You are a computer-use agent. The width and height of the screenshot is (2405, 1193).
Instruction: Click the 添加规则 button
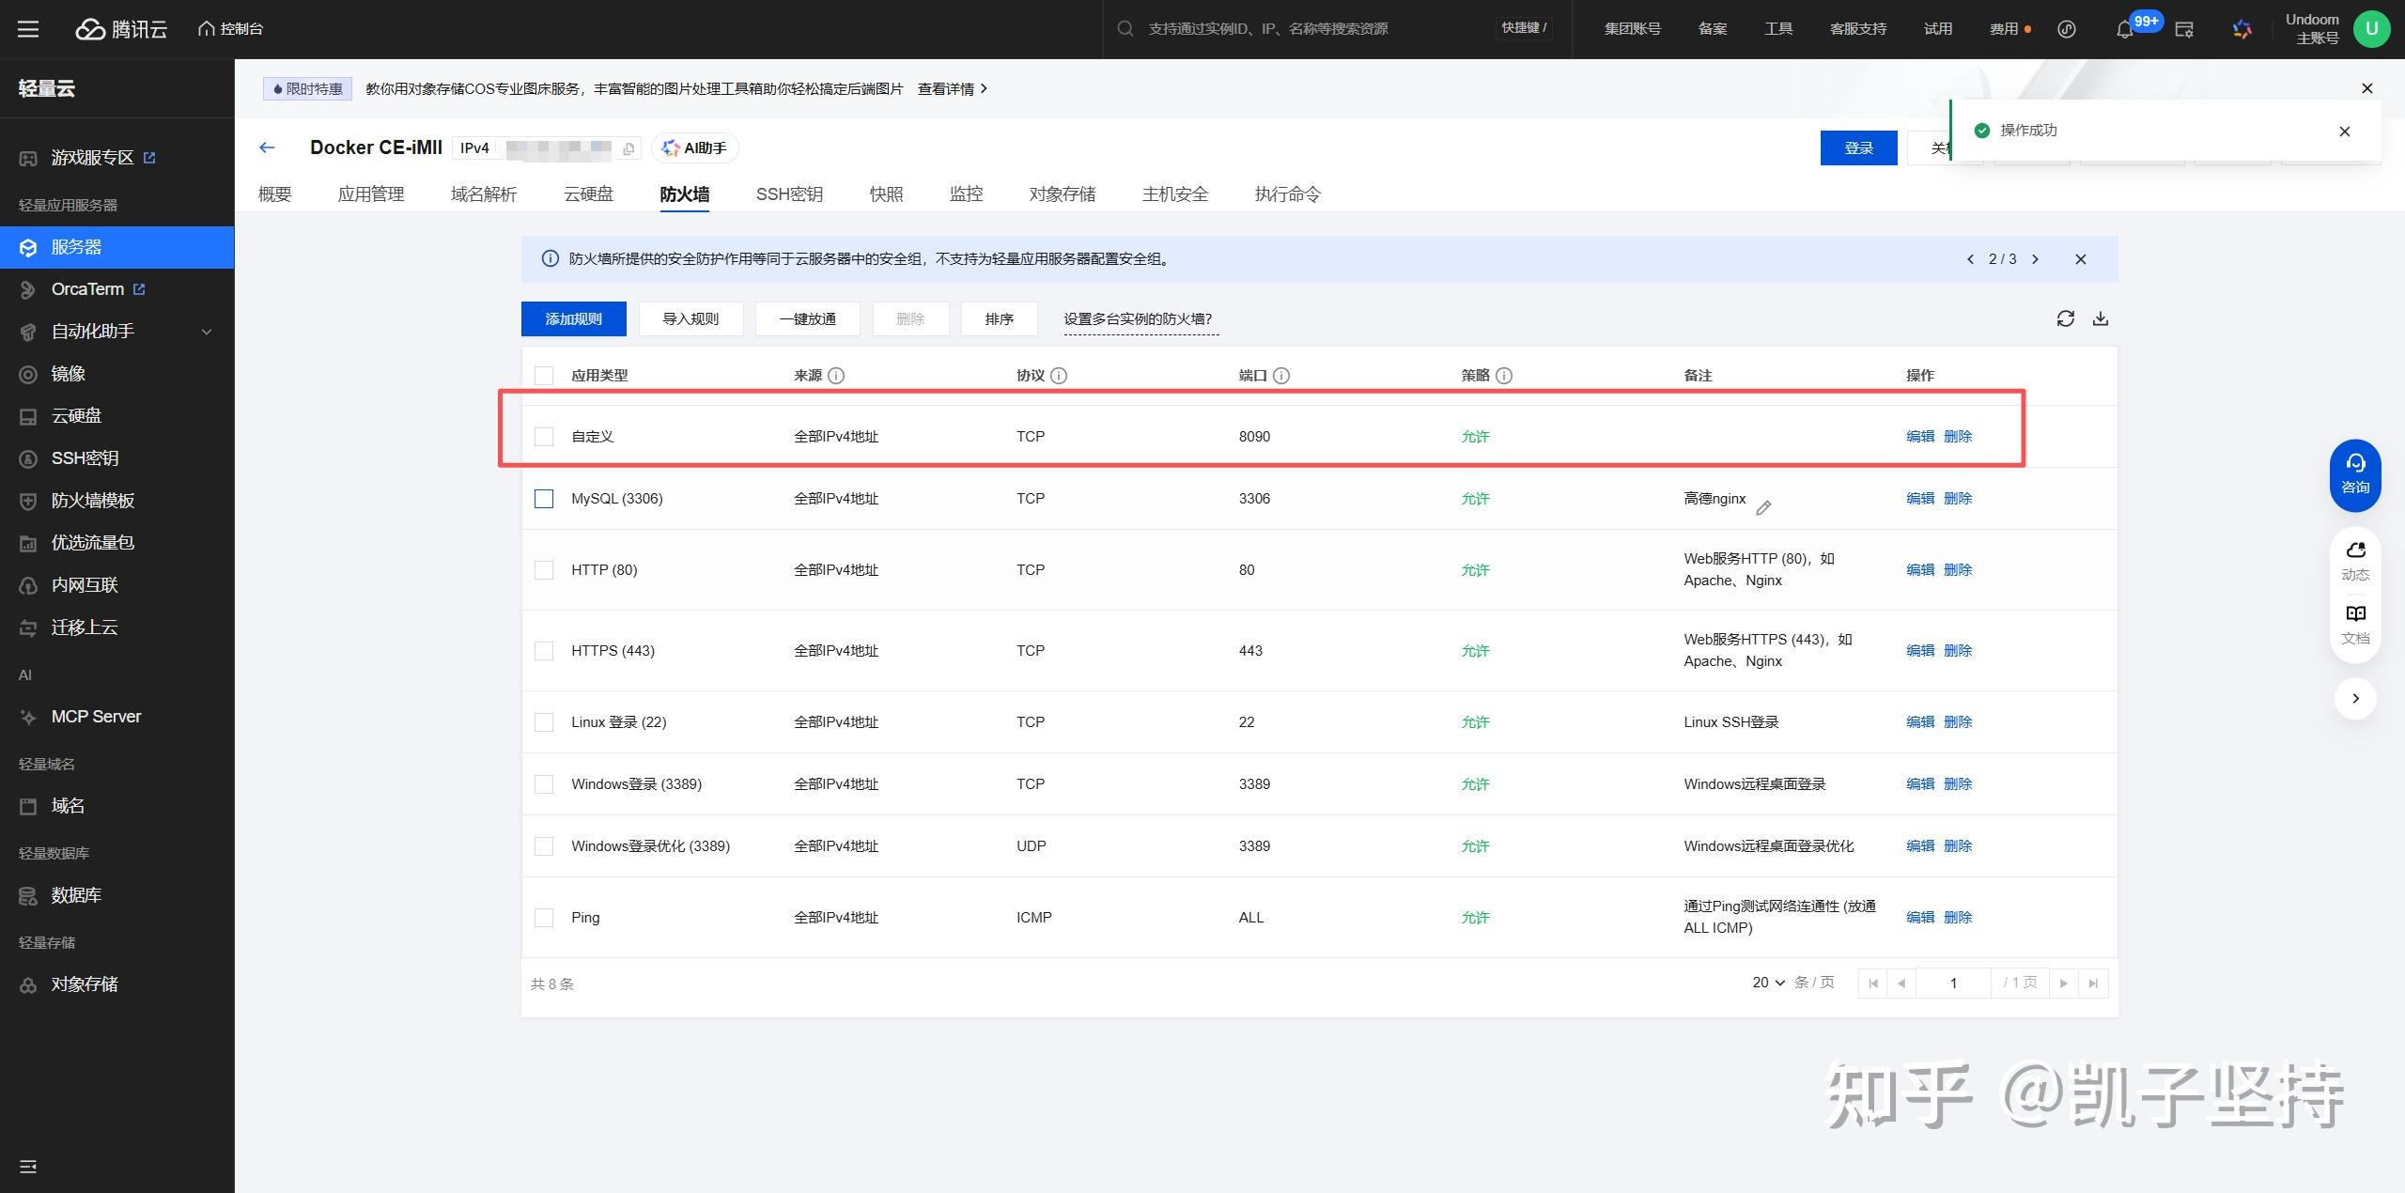pos(573,318)
